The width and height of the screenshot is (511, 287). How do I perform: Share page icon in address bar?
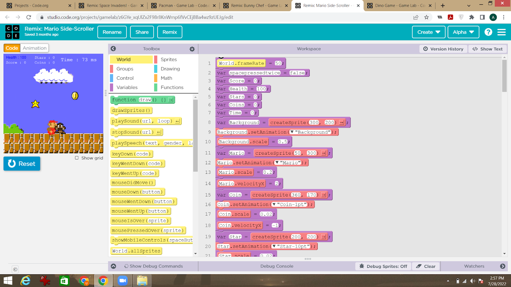coord(416,17)
